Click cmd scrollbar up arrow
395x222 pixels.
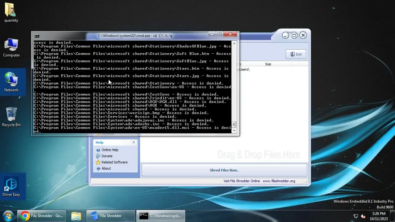point(234,43)
